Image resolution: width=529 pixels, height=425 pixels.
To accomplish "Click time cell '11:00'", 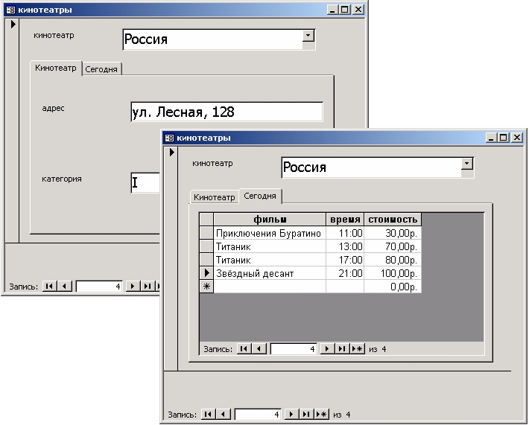I will 345,233.
